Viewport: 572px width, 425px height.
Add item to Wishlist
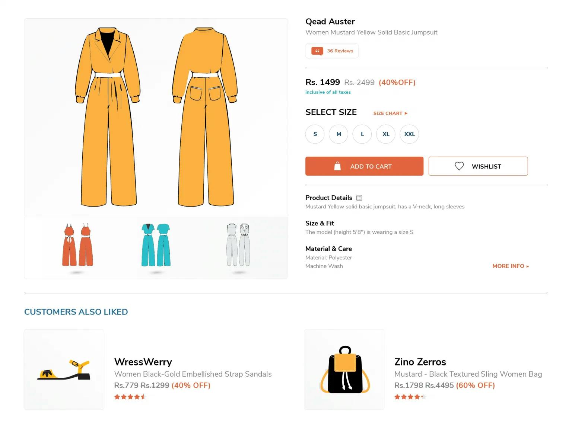[x=478, y=166]
